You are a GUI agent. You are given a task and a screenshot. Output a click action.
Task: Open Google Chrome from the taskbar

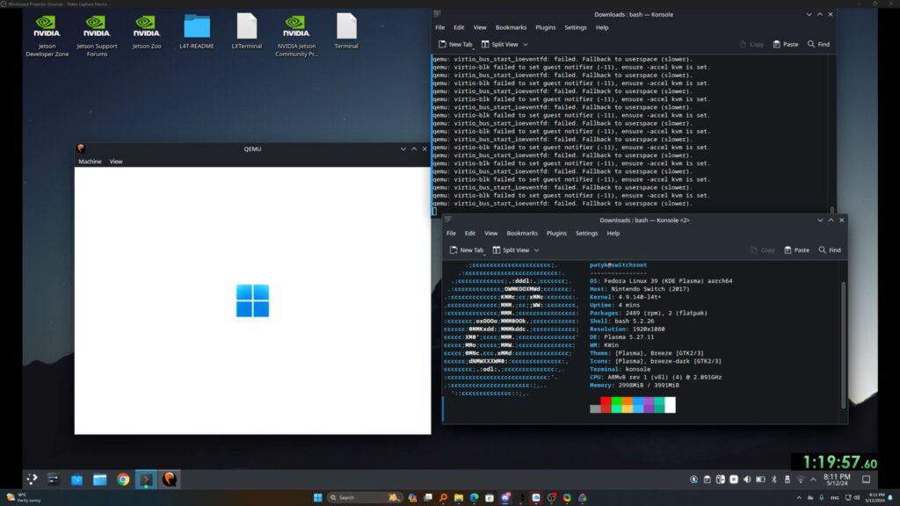[122, 480]
